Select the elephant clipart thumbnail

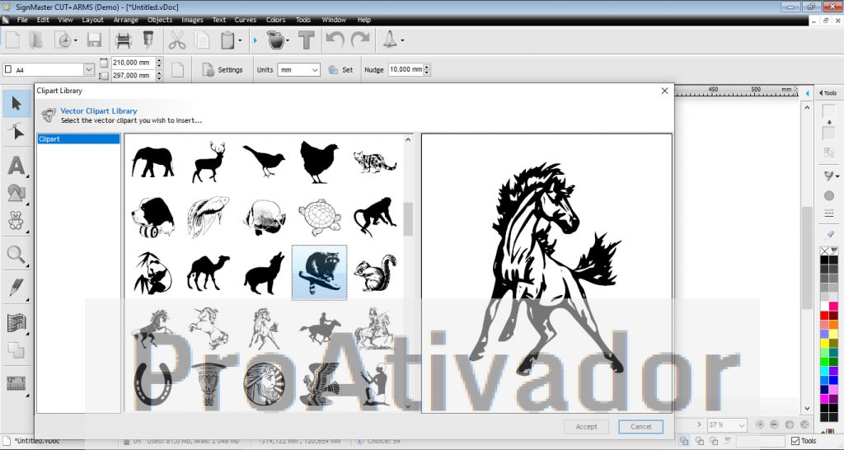click(x=152, y=162)
